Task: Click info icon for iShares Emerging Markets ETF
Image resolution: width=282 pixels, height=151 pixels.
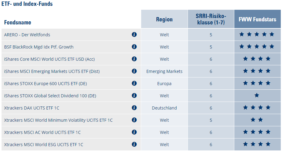Action: click(x=134, y=71)
